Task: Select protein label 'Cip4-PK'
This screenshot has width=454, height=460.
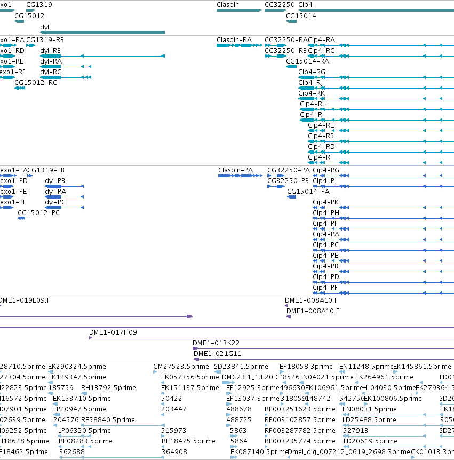Action: (326, 202)
